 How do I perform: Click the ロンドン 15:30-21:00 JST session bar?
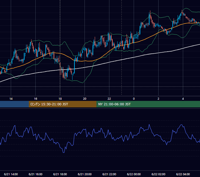(x=62, y=104)
